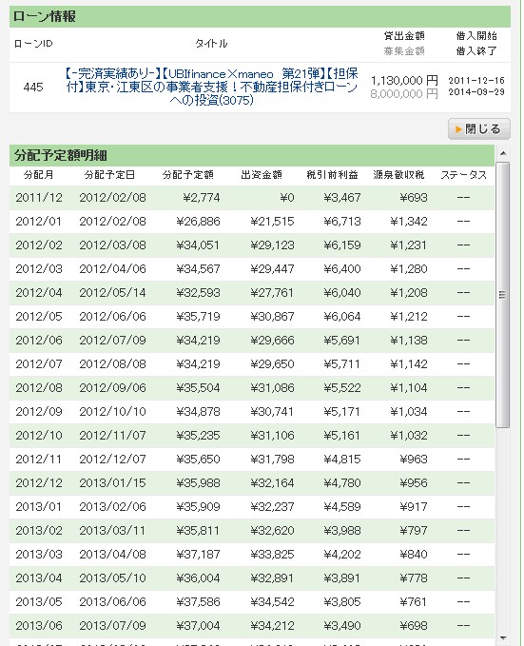The width and height of the screenshot is (524, 646).
Task: Click the 閉じる close button
Action: coord(478,129)
